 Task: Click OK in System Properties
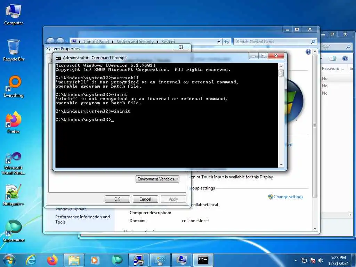click(117, 199)
